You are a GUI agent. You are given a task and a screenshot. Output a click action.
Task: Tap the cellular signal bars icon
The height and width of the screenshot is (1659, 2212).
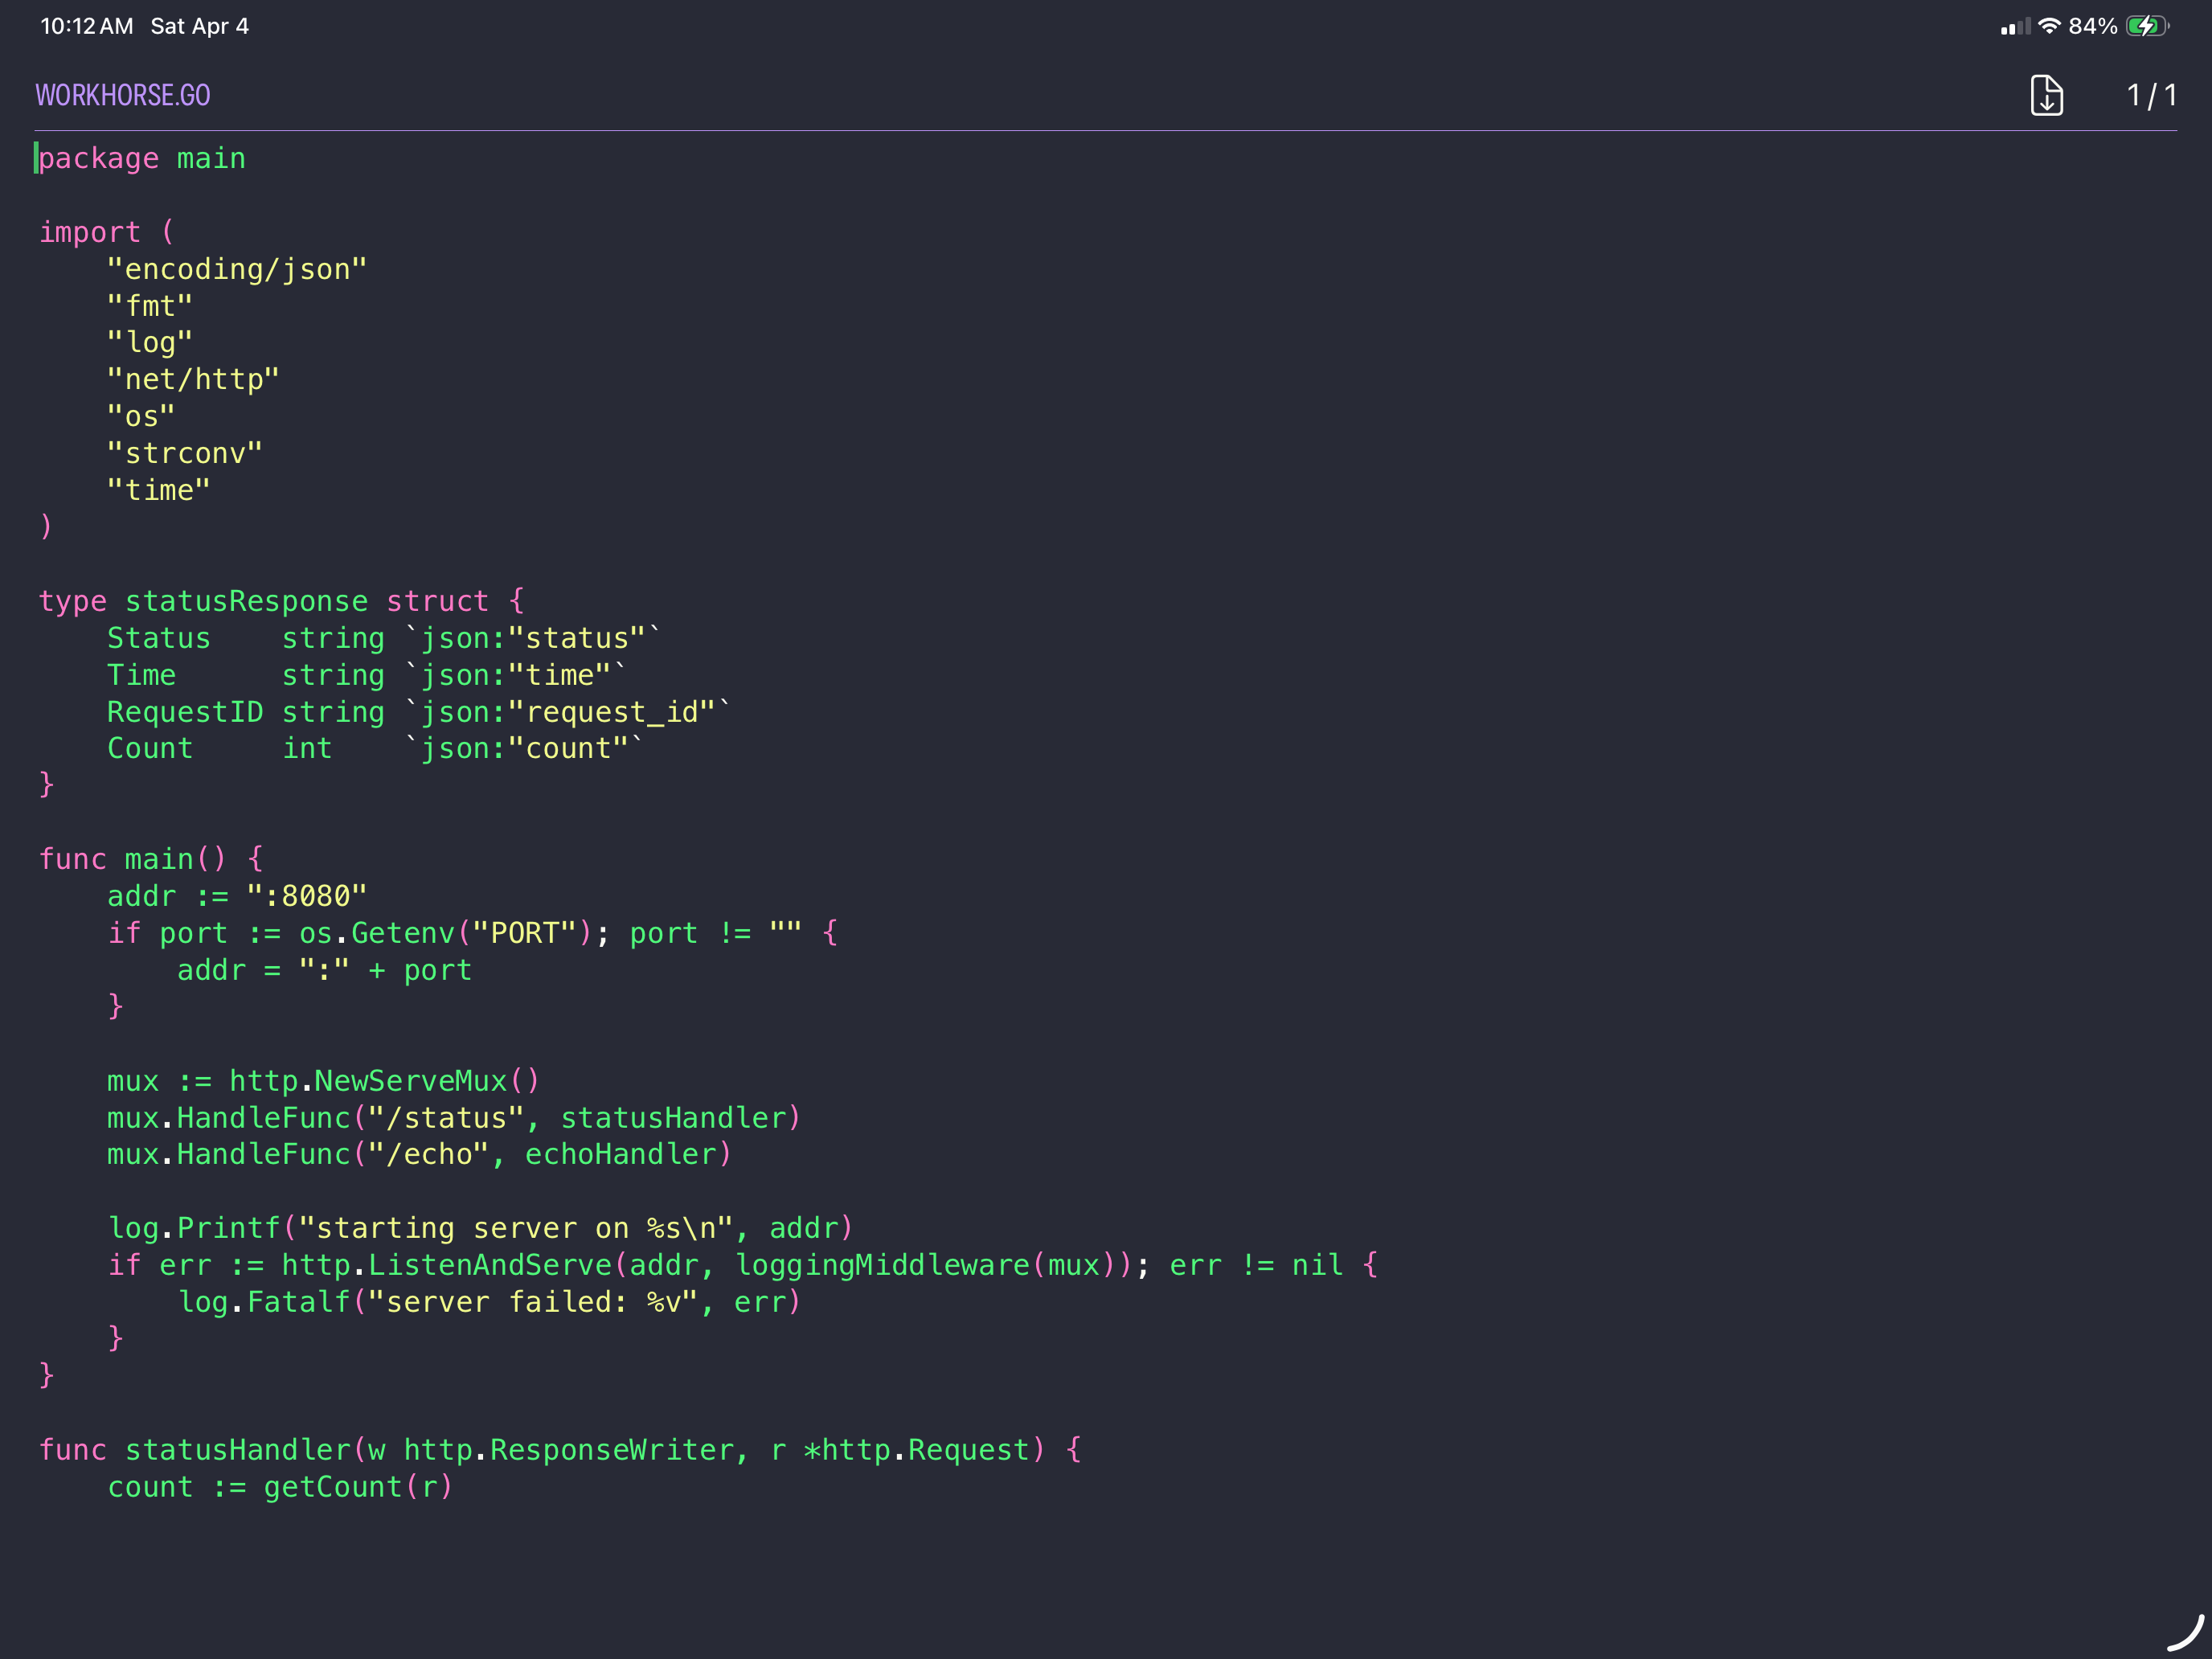(x=2014, y=27)
